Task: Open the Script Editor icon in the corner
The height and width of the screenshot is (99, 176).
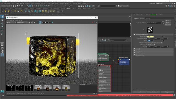Action: click(174, 95)
